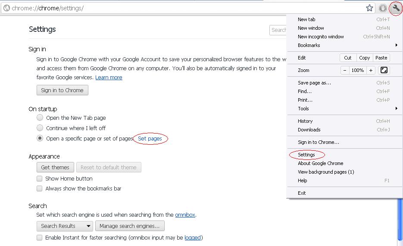Select Continue where I left off
403x246 pixels.
[40, 128]
